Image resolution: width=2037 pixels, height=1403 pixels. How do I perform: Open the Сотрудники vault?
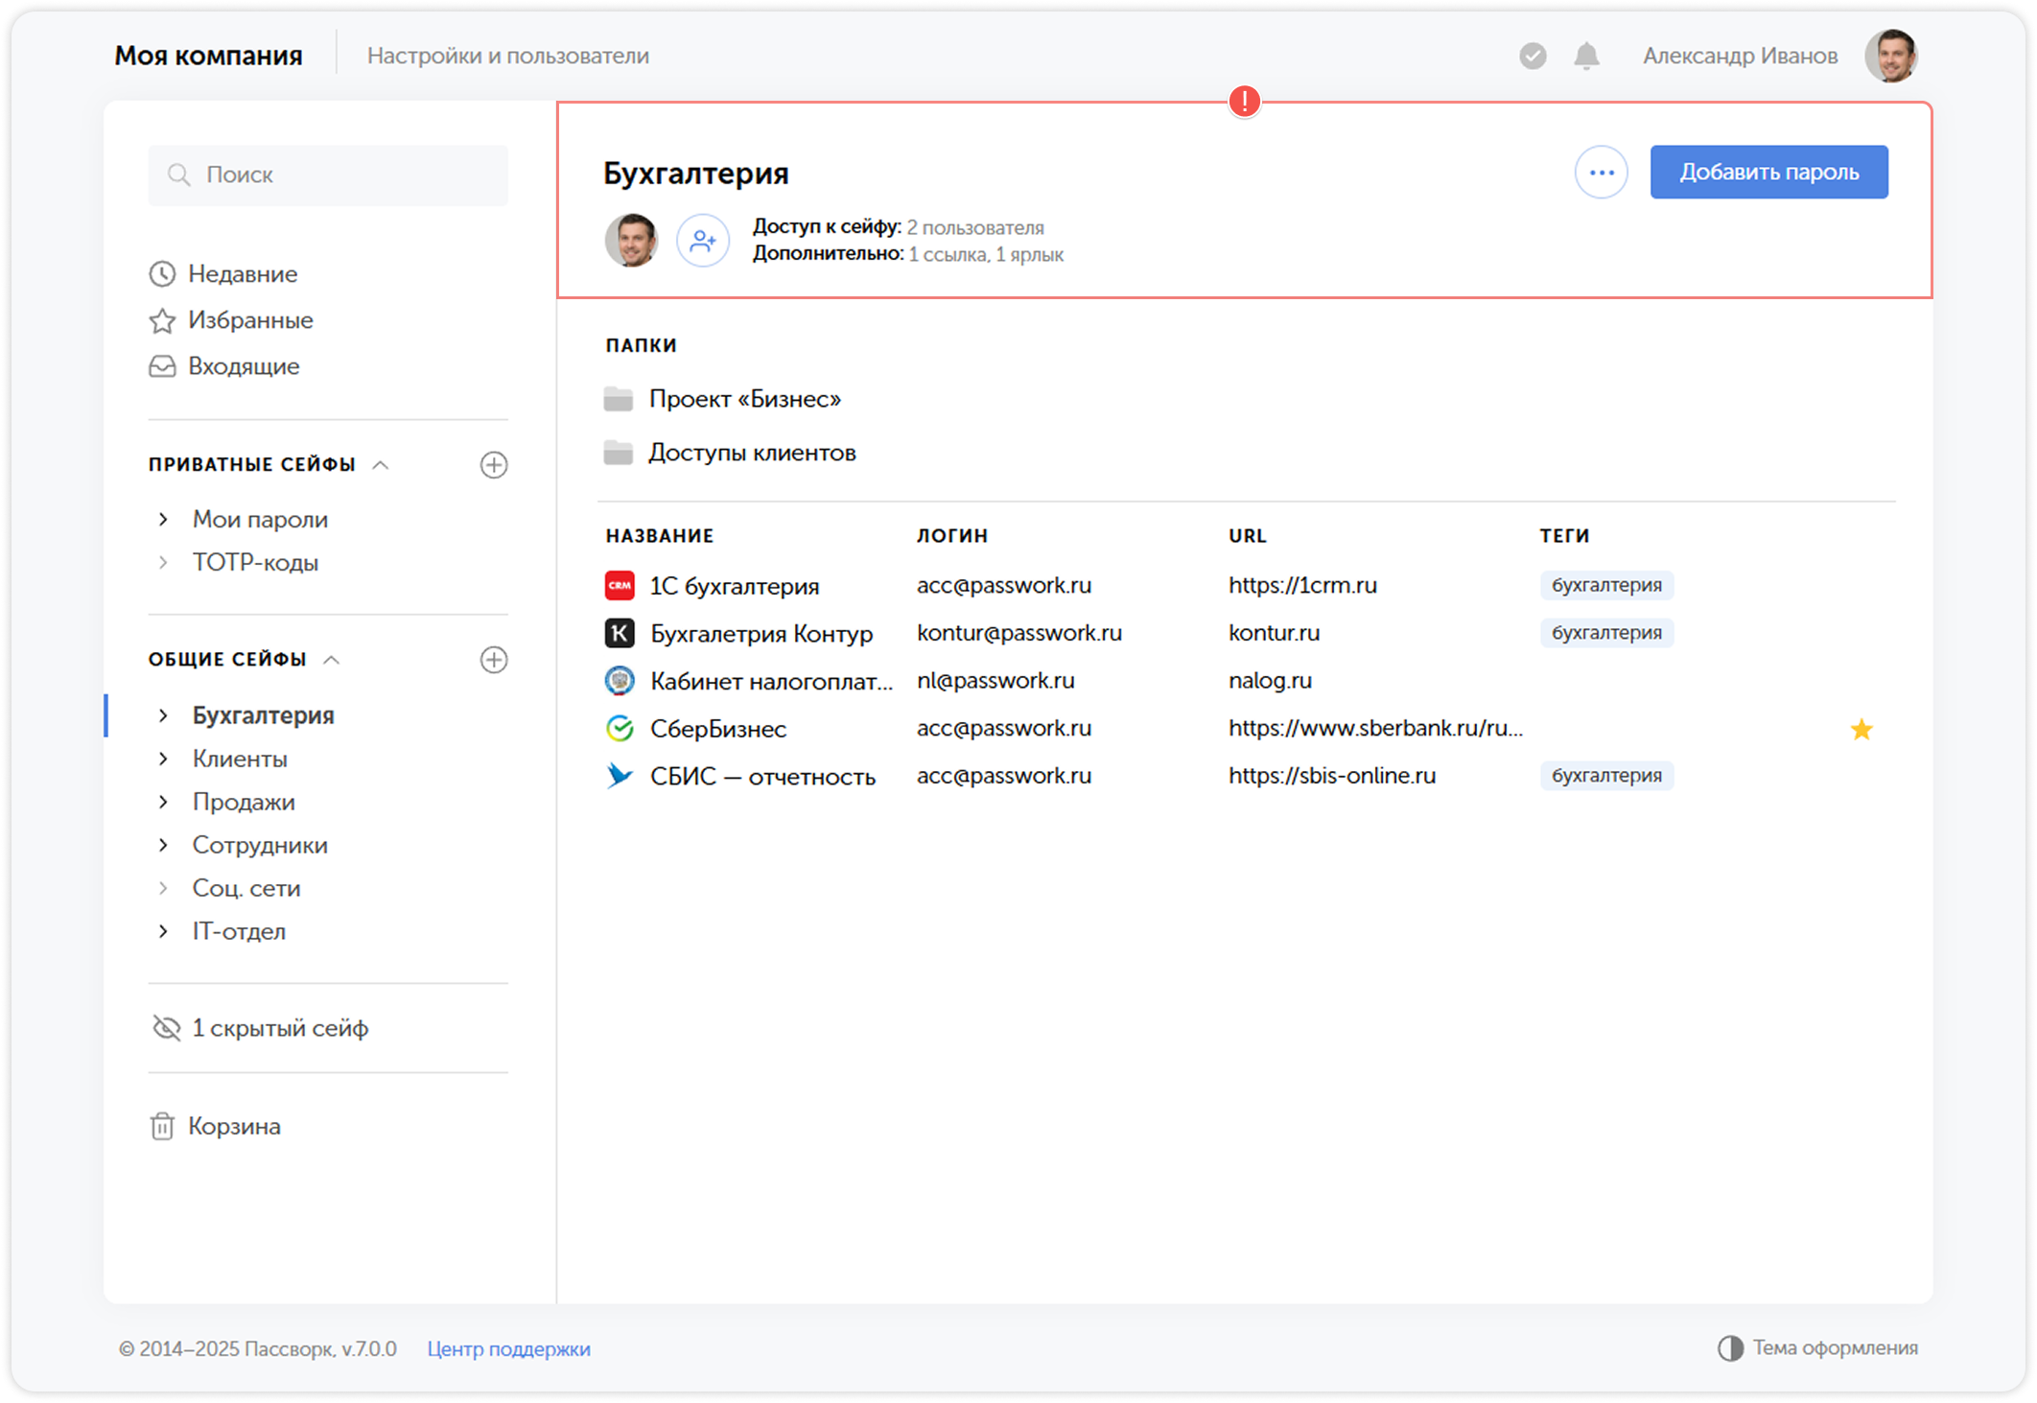click(260, 845)
